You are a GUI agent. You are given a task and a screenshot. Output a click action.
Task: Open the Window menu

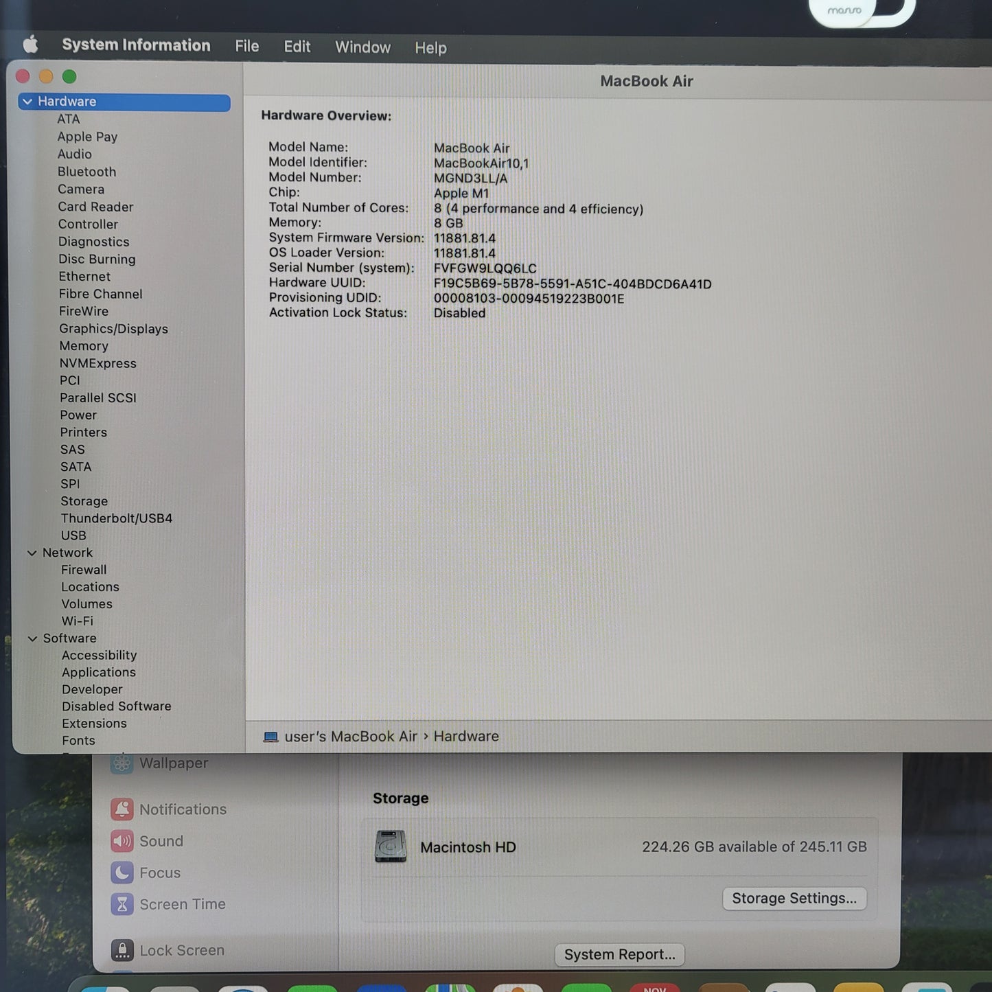tap(362, 47)
